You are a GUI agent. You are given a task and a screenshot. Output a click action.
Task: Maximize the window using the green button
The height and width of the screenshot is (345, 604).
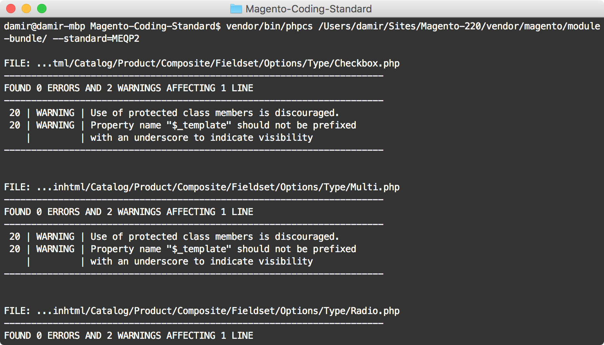[42, 9]
